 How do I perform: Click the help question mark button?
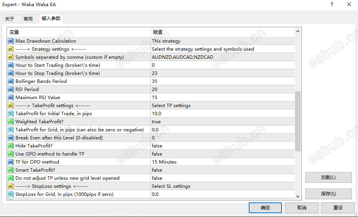[332, 4]
